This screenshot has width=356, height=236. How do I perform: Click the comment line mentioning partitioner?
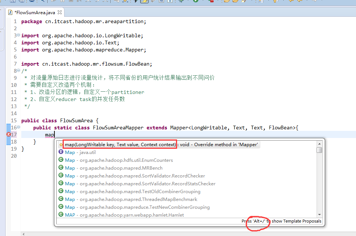[84, 92]
